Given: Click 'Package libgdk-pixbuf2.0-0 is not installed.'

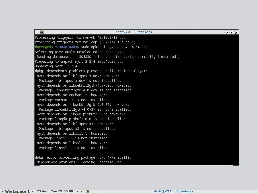Looking at the screenshot, I should click(83, 119).
